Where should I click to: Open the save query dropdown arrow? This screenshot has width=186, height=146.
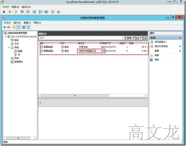click(x=141, y=38)
